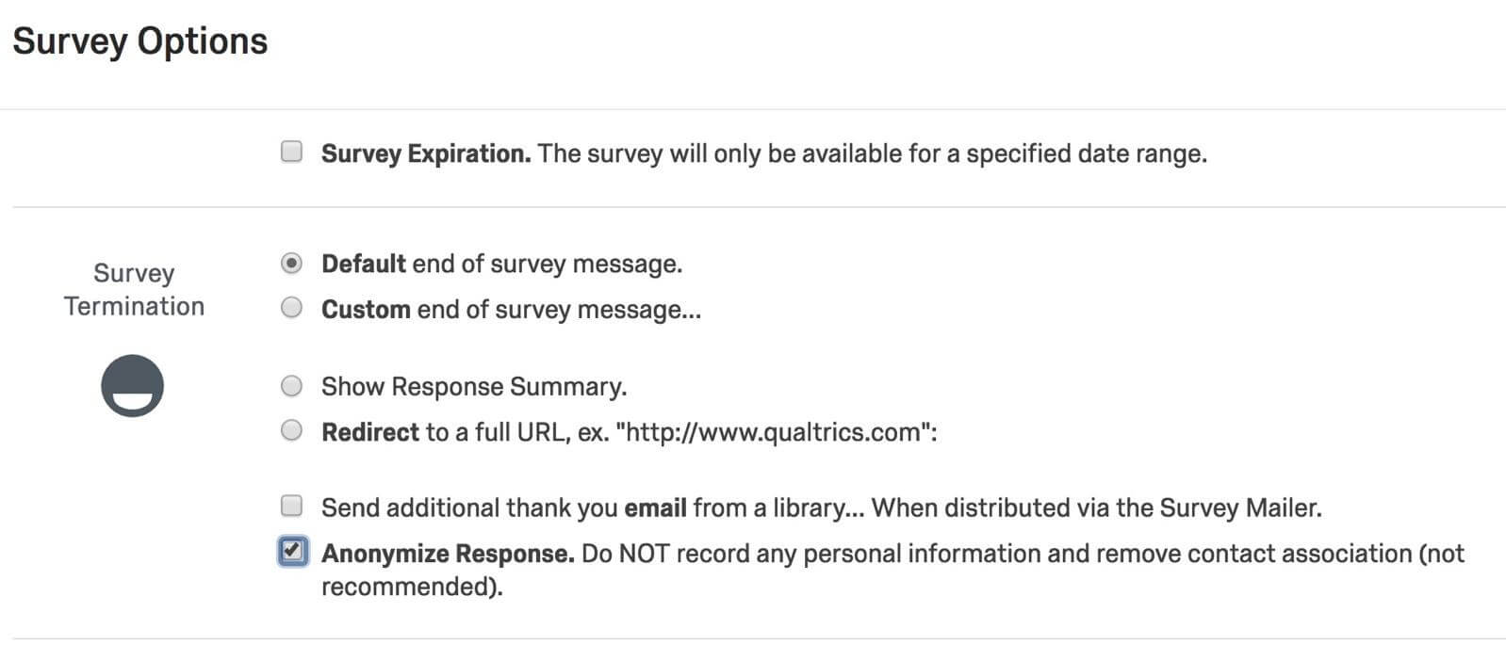The width and height of the screenshot is (1506, 660).
Task: Click the Show Response Summary label text
Action: pyautogui.click(x=473, y=387)
